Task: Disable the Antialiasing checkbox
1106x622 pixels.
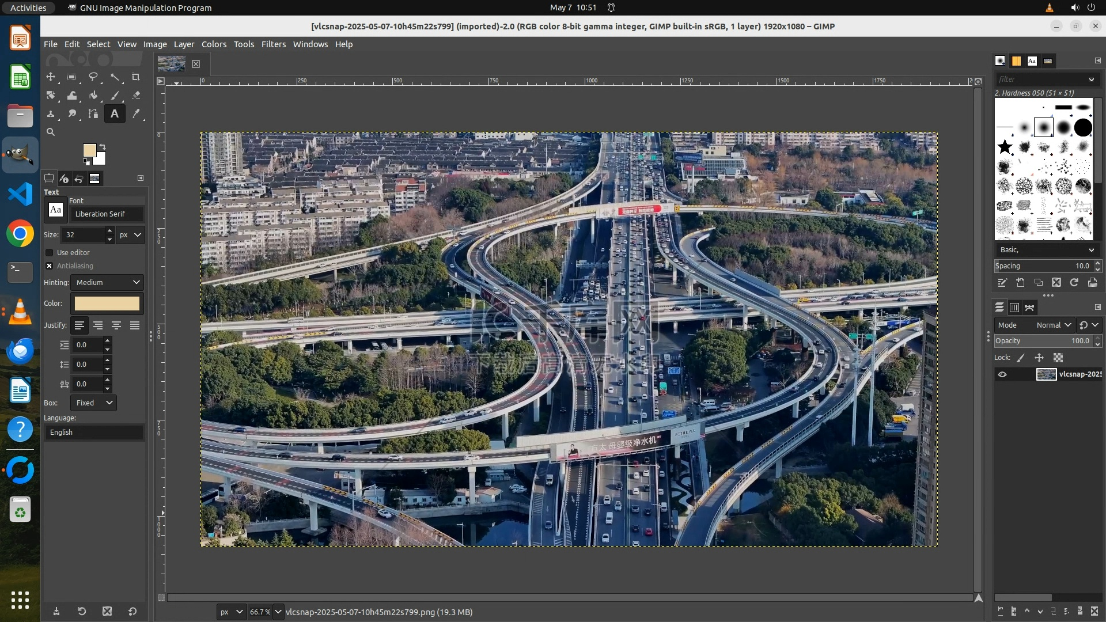Action: coord(50,266)
